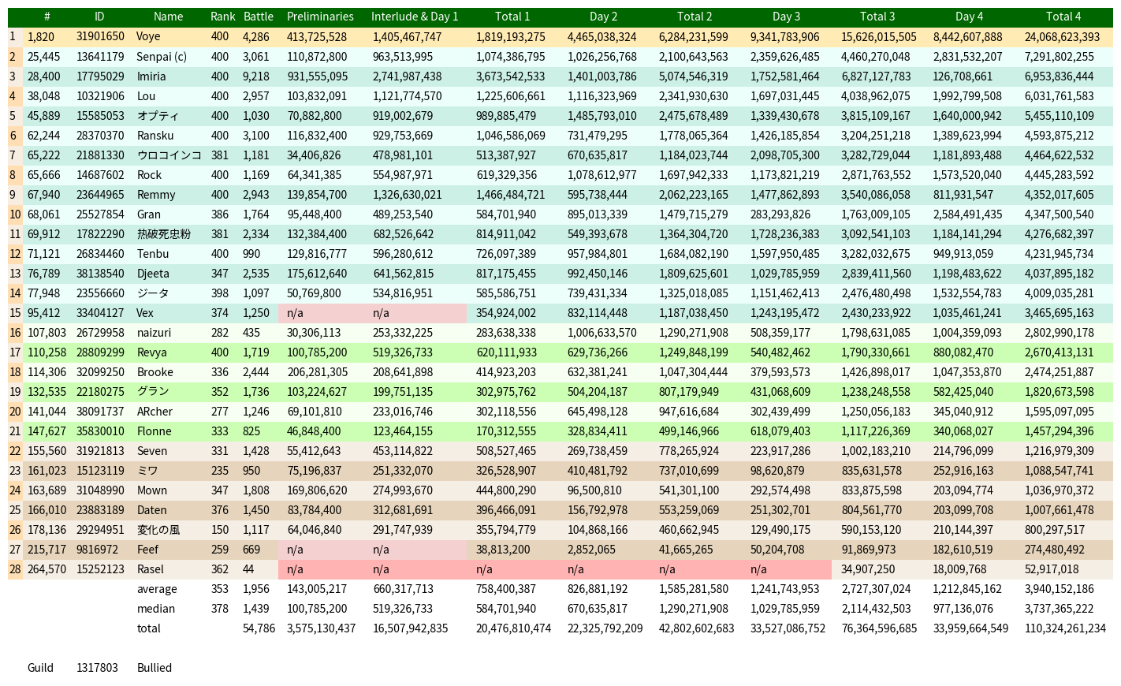Select the "Guild" label cell
Image resolution: width=1121 pixels, height=686 pixels.
[x=40, y=668]
